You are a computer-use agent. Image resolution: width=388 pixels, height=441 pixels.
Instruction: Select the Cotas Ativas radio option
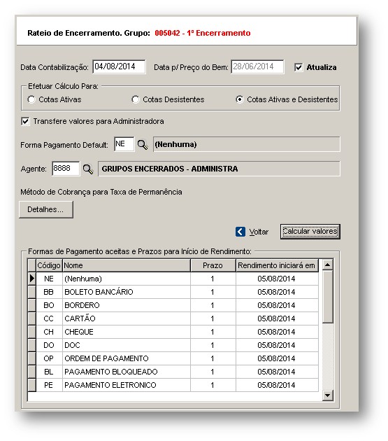(31, 99)
